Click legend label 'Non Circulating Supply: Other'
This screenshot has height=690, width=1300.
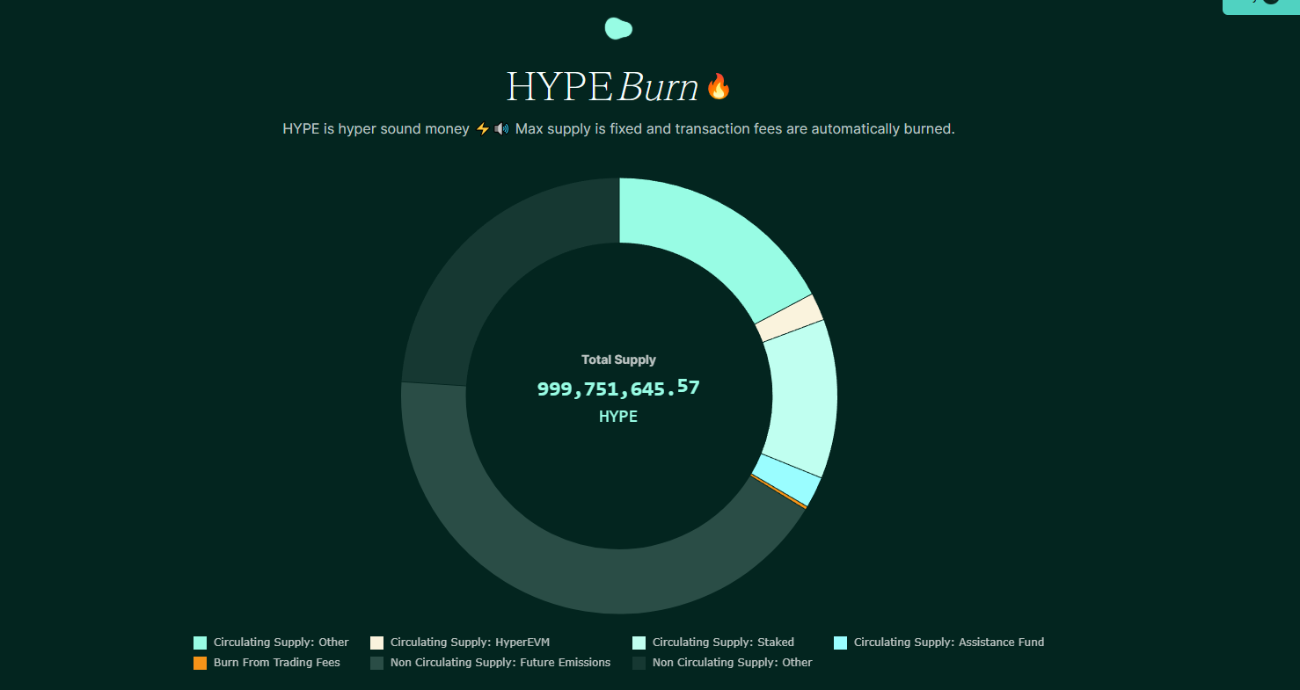(x=733, y=663)
